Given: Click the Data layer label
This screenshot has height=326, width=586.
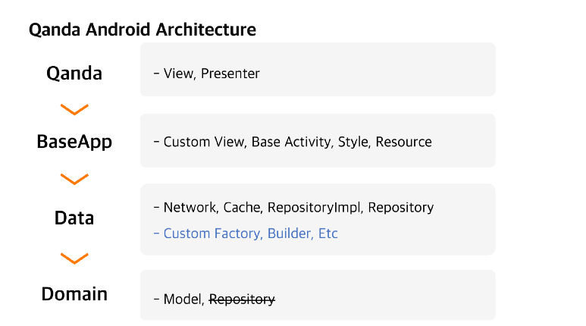Looking at the screenshot, I should 74,218.
